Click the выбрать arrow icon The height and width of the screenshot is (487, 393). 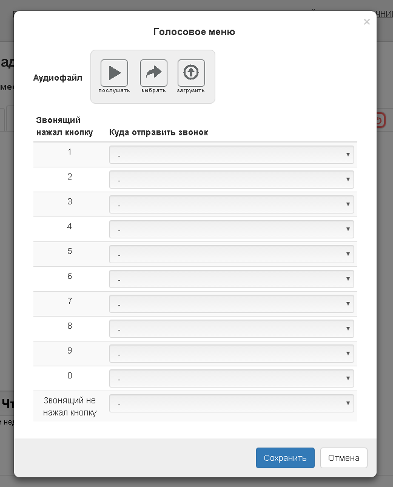153,73
